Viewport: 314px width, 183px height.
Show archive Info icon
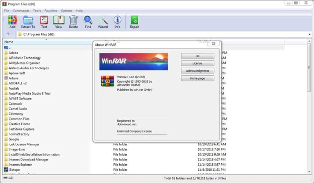117,20
